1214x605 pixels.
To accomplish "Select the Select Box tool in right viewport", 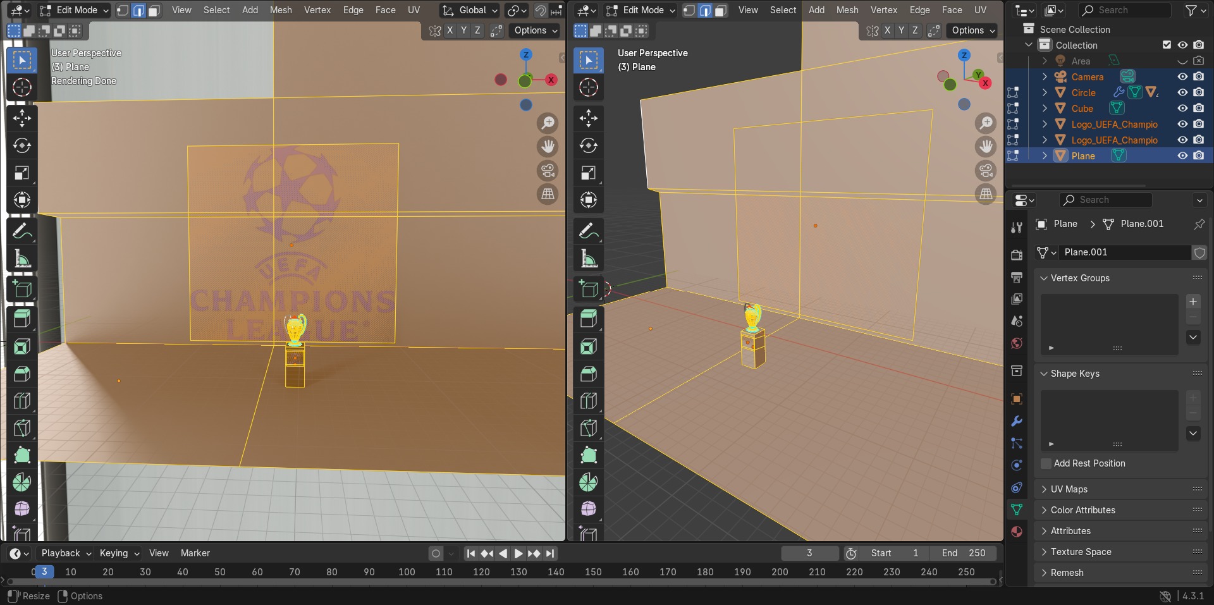I will click(x=589, y=60).
